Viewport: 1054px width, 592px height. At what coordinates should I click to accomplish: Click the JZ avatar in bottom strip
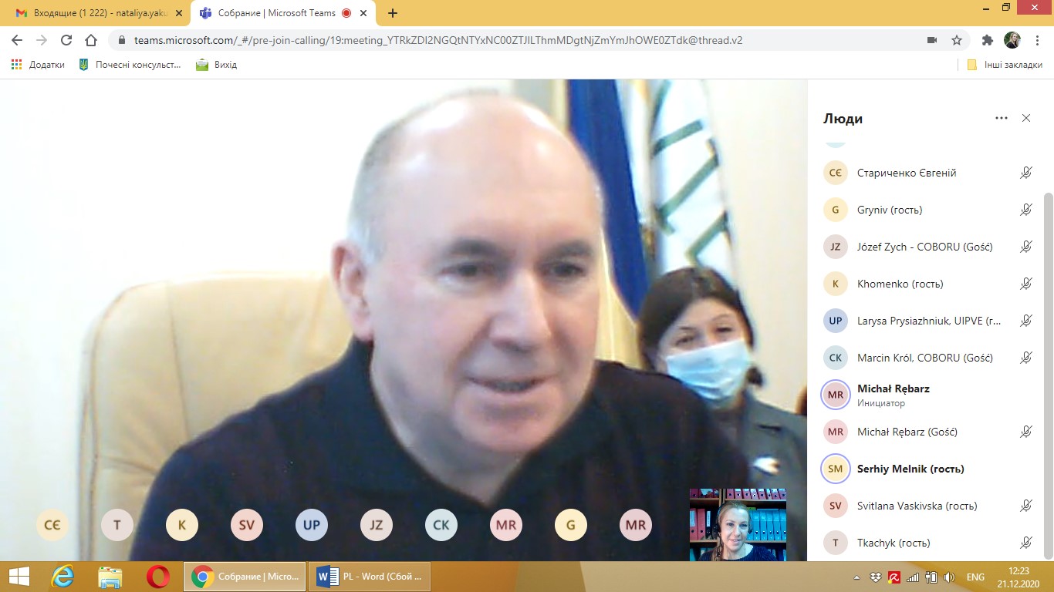click(x=377, y=526)
